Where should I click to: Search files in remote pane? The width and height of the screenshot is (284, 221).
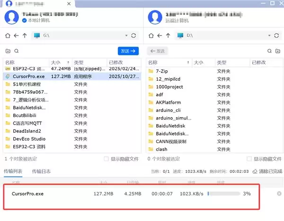269,51
